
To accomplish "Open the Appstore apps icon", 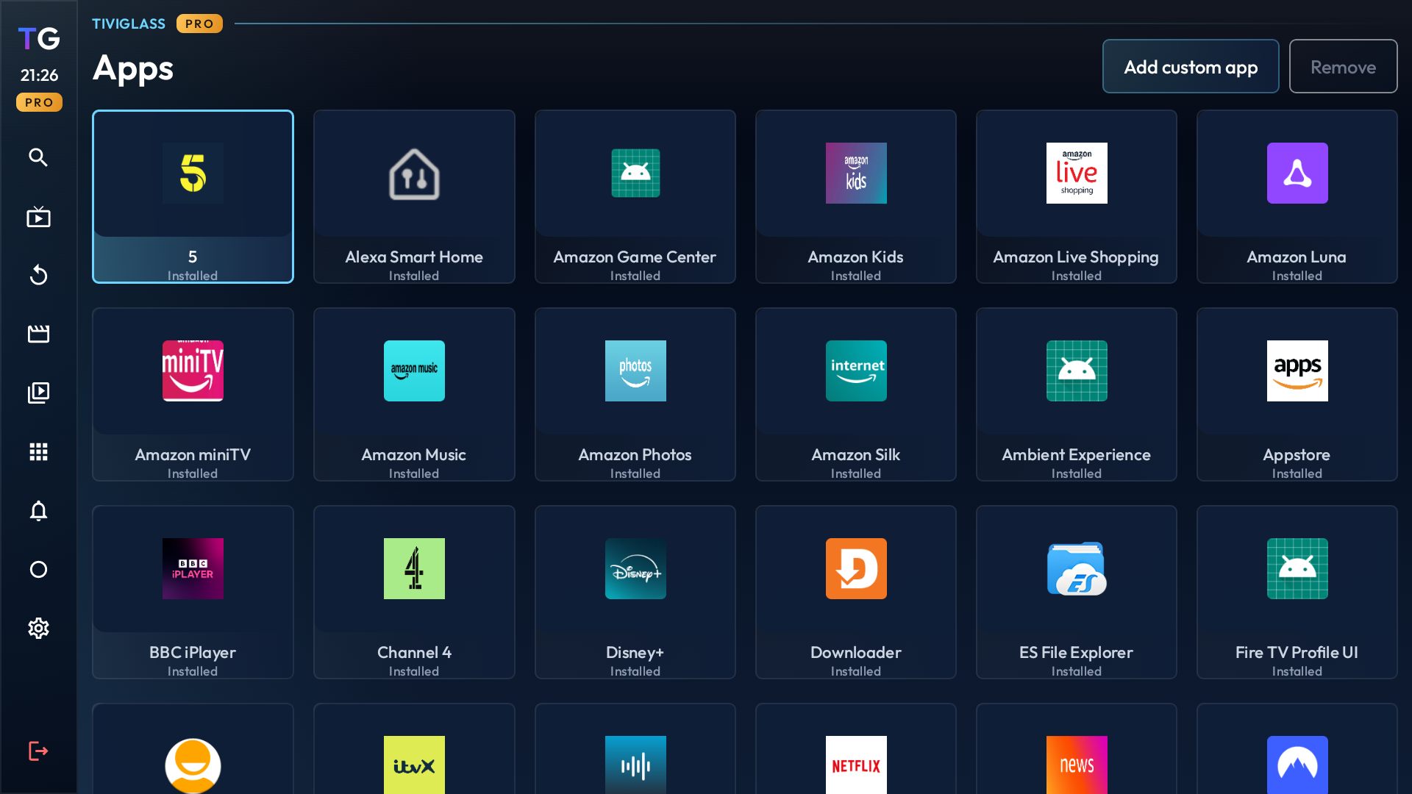I will point(1297,371).
